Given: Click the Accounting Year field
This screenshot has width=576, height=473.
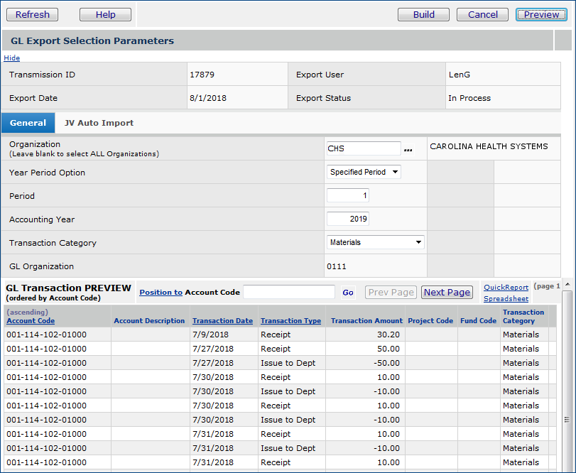Looking at the screenshot, I should (348, 219).
